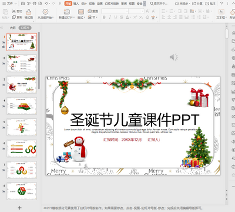Switch to the 插入 insert tab
The image size is (235, 212).
(76, 4)
